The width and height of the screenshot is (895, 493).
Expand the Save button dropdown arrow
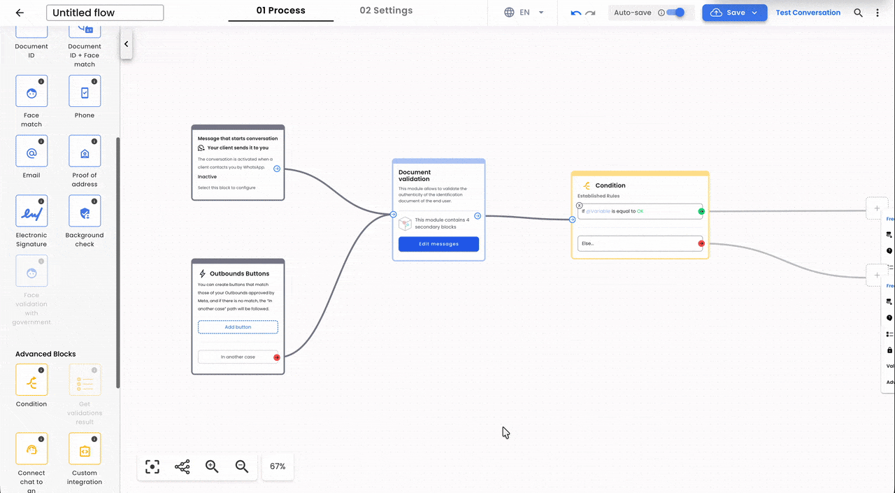point(754,13)
